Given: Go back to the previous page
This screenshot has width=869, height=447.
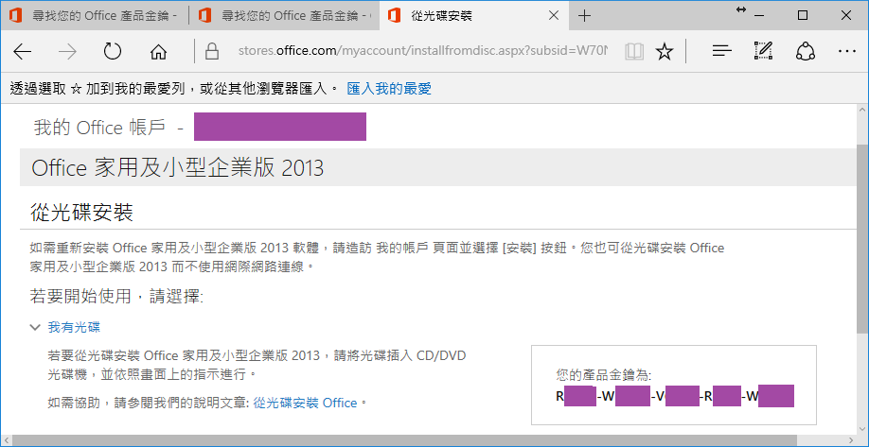Looking at the screenshot, I should click(23, 52).
